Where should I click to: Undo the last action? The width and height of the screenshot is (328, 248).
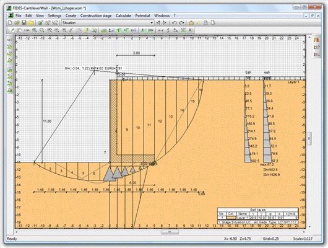pos(175,23)
